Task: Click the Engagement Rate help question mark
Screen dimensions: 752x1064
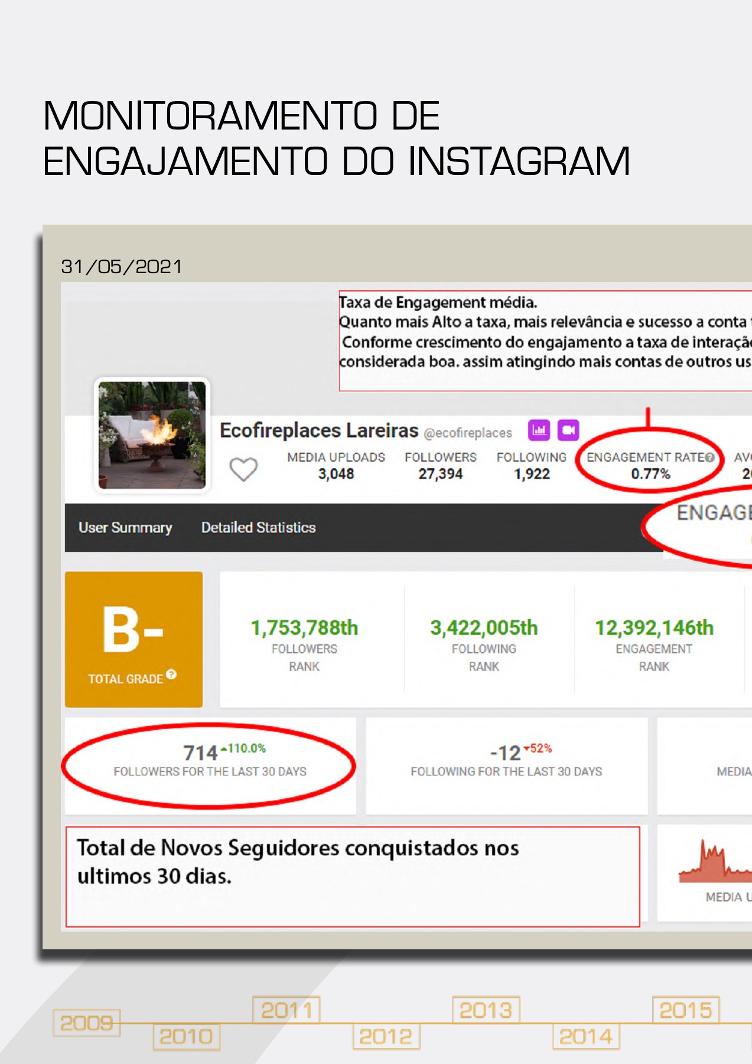Action: [710, 458]
